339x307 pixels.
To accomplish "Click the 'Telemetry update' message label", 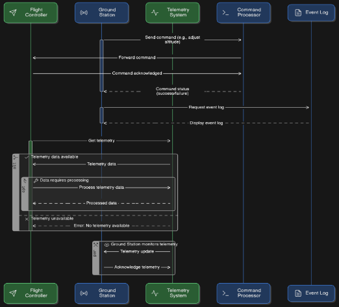I will [x=137, y=251].
